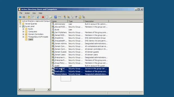The height and width of the screenshot is (97, 174).
Task: Sort by the Description column header
Action: pyautogui.click(x=96, y=21)
